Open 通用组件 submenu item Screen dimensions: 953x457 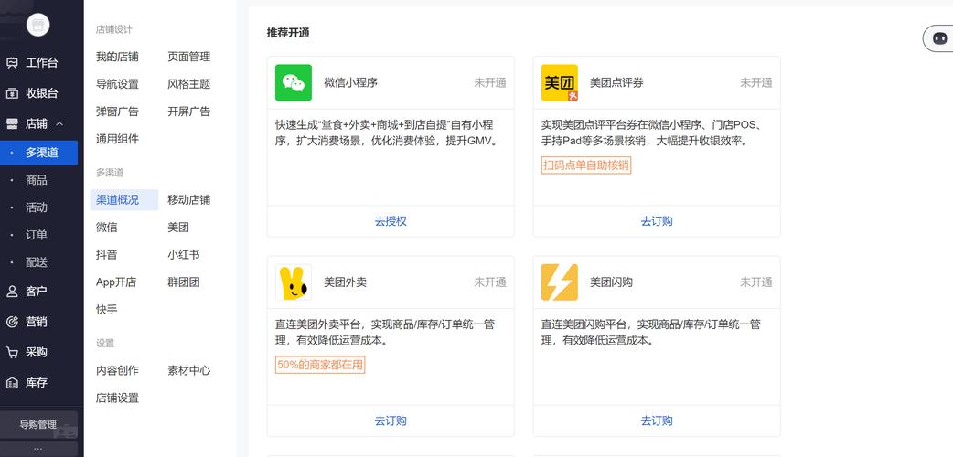tap(117, 139)
